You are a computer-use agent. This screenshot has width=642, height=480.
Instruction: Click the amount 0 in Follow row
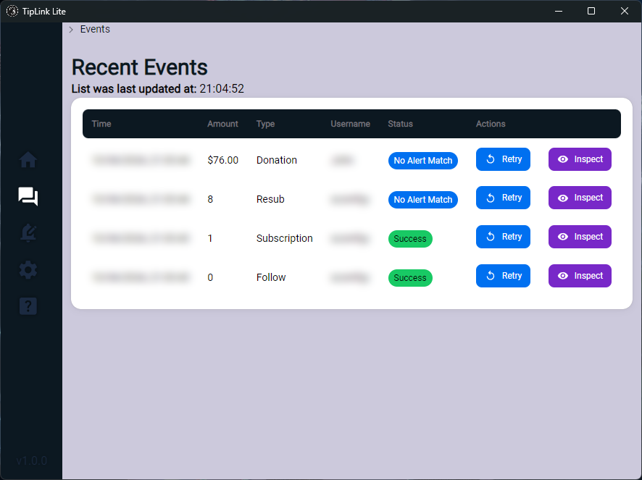pos(210,277)
